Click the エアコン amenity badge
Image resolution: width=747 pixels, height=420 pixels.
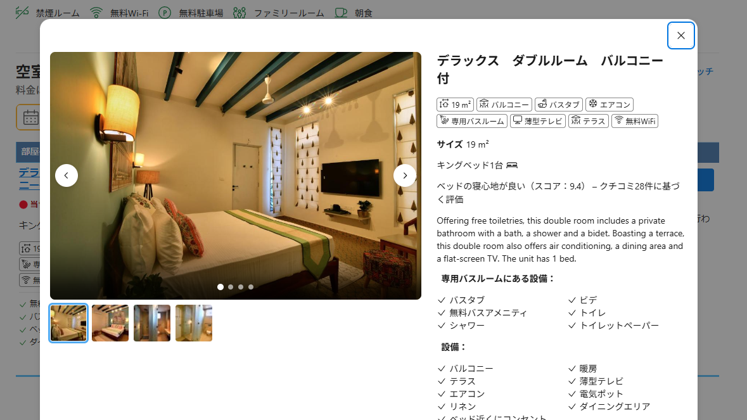[x=609, y=105]
